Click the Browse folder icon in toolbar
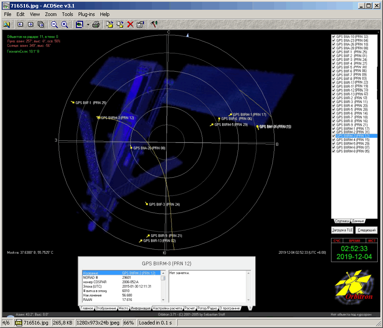The image size is (383, 328). coord(6,24)
